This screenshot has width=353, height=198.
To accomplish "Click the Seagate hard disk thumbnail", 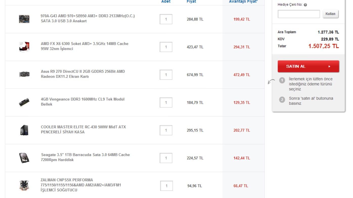I will coord(24,158).
